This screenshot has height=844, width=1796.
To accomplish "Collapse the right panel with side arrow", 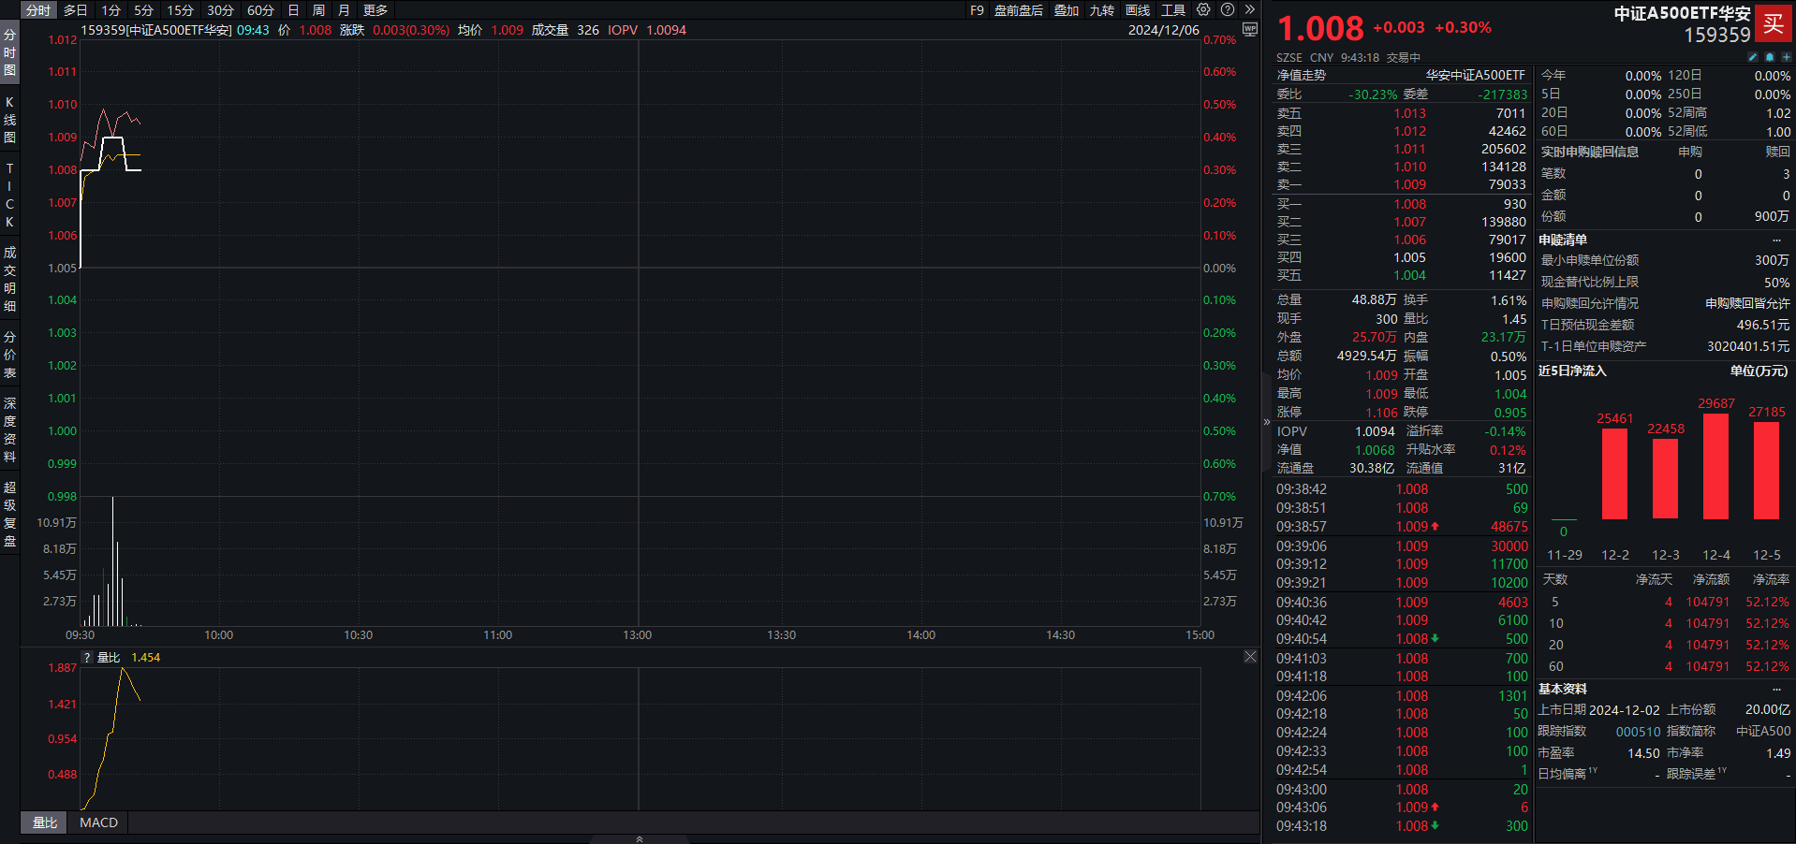I will (x=1267, y=422).
